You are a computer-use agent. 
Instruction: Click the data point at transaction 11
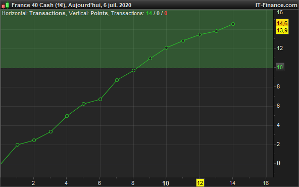[183, 40]
